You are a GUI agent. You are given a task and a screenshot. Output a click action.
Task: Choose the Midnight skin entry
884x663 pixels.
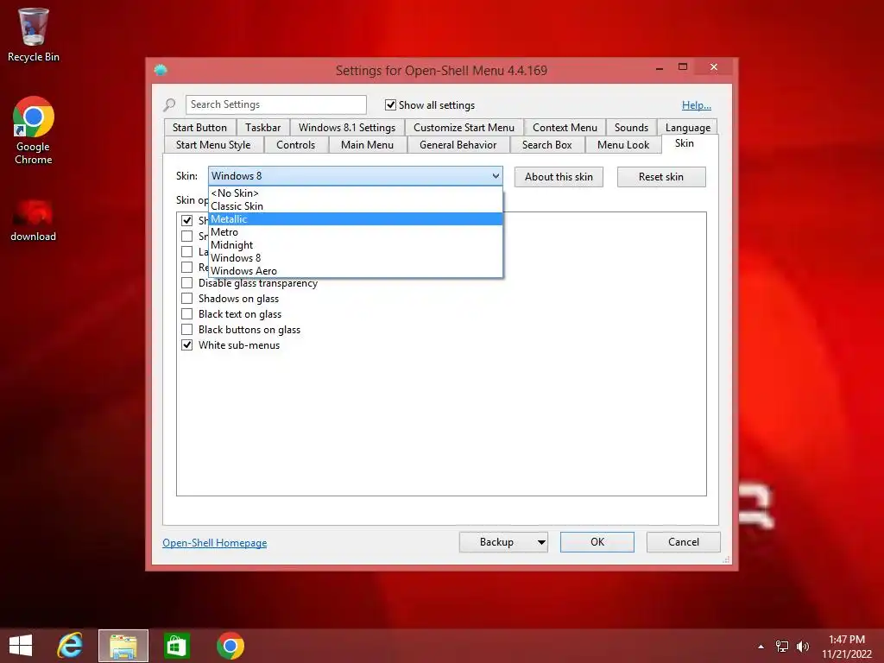point(355,245)
